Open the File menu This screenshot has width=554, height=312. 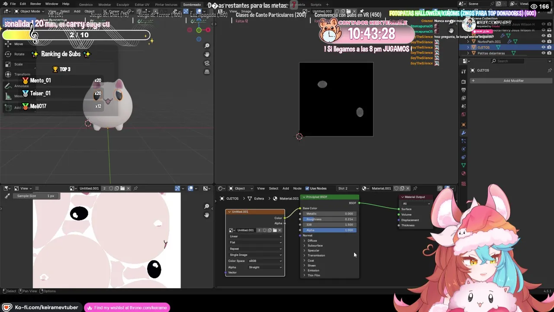(x=13, y=4)
